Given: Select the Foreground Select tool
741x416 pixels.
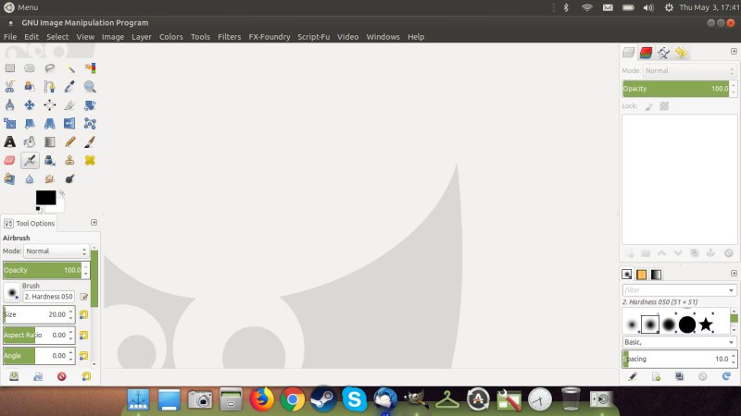Looking at the screenshot, I should [x=30, y=87].
